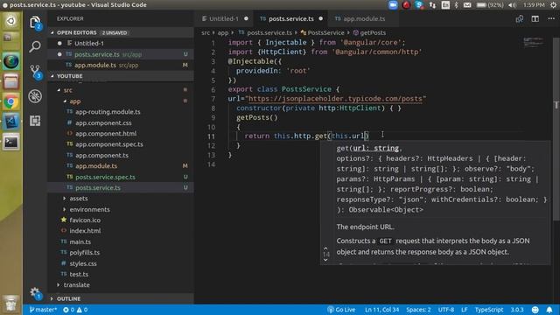Open favicon.ico in explorer
The image size is (560, 315).
coord(85,220)
